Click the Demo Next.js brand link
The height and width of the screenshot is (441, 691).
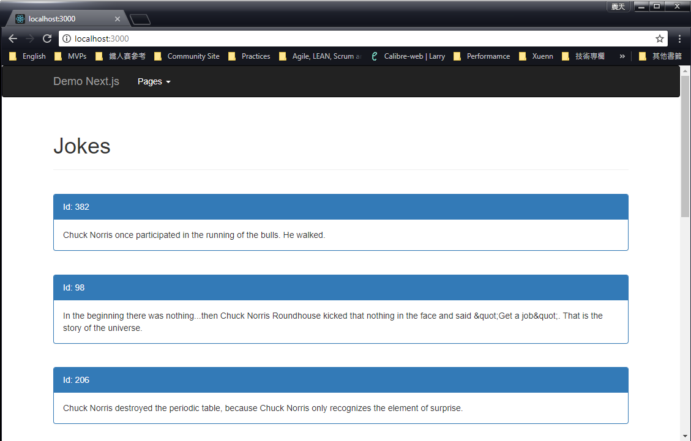[x=86, y=81]
